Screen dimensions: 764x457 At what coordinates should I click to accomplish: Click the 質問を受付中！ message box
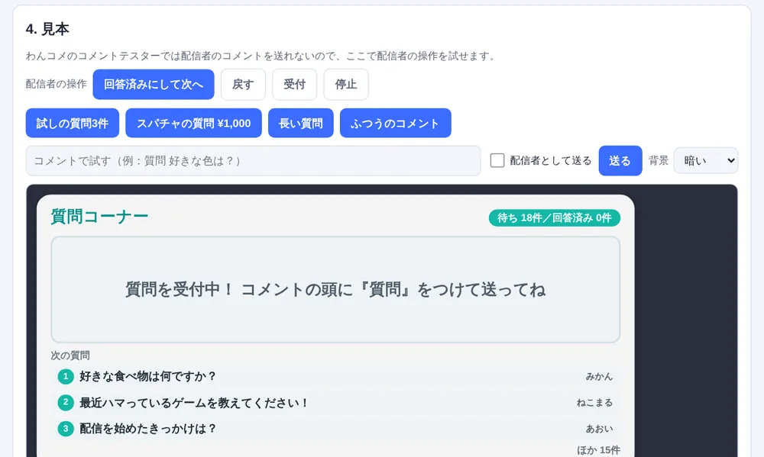tap(335, 290)
